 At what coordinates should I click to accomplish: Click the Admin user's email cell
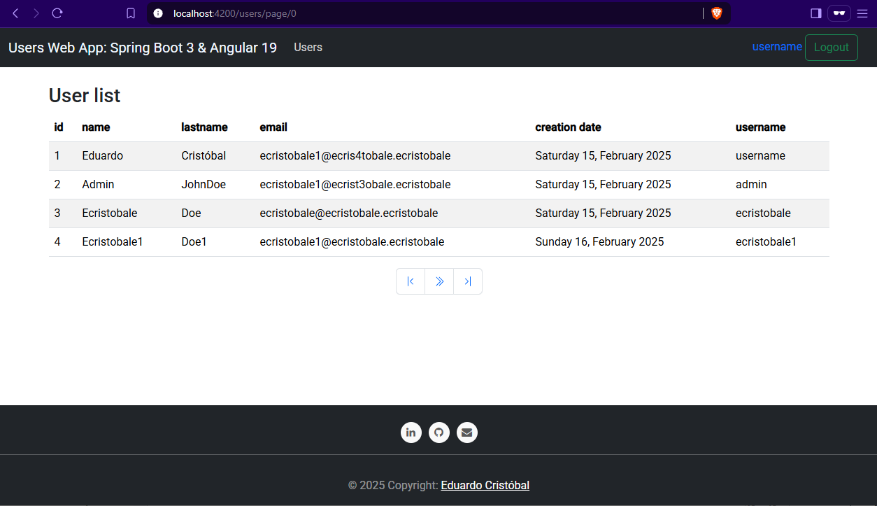coord(355,185)
